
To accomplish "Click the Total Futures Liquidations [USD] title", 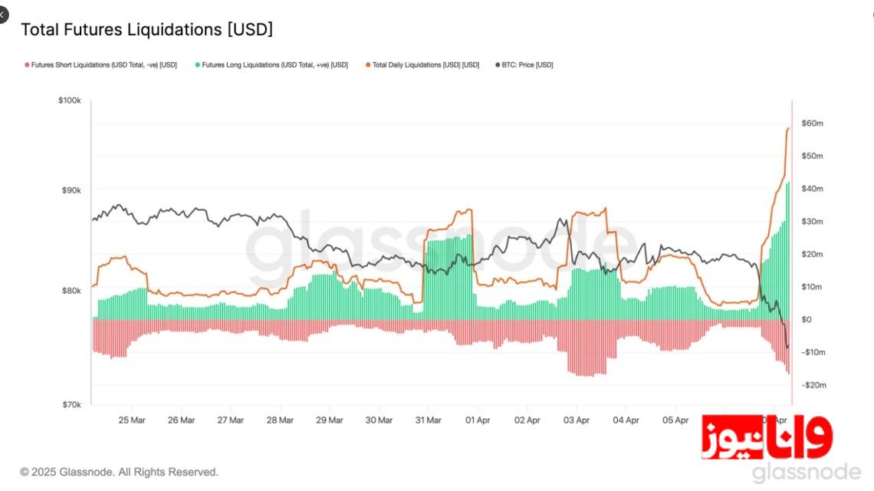I will pos(146,30).
